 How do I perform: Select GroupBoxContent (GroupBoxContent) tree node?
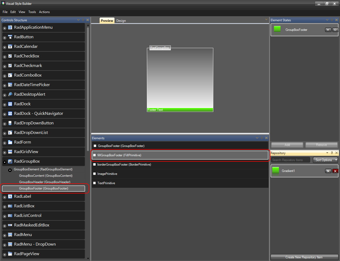(x=46, y=176)
